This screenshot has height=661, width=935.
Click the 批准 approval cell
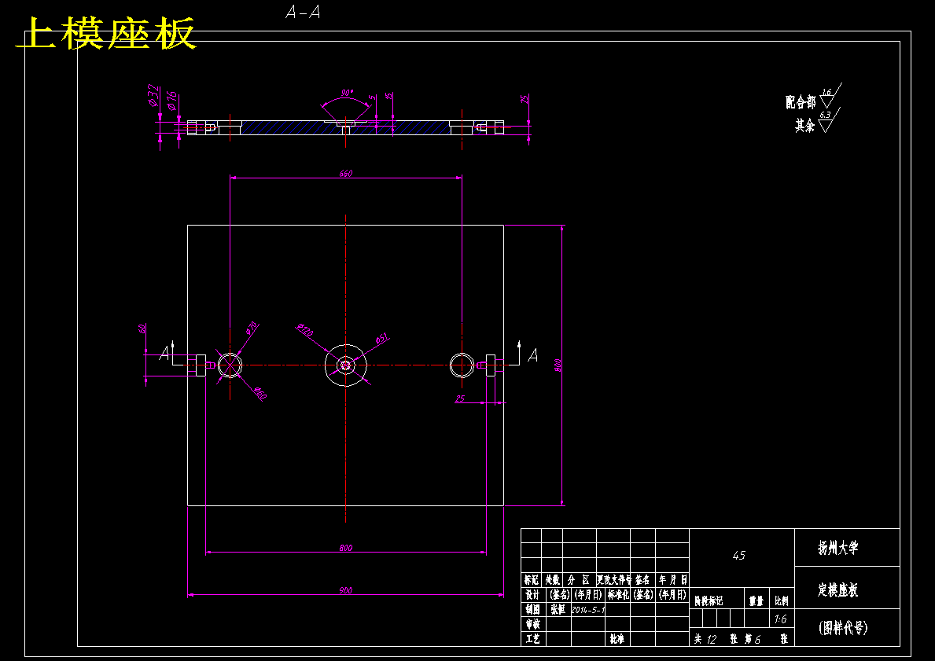point(618,640)
